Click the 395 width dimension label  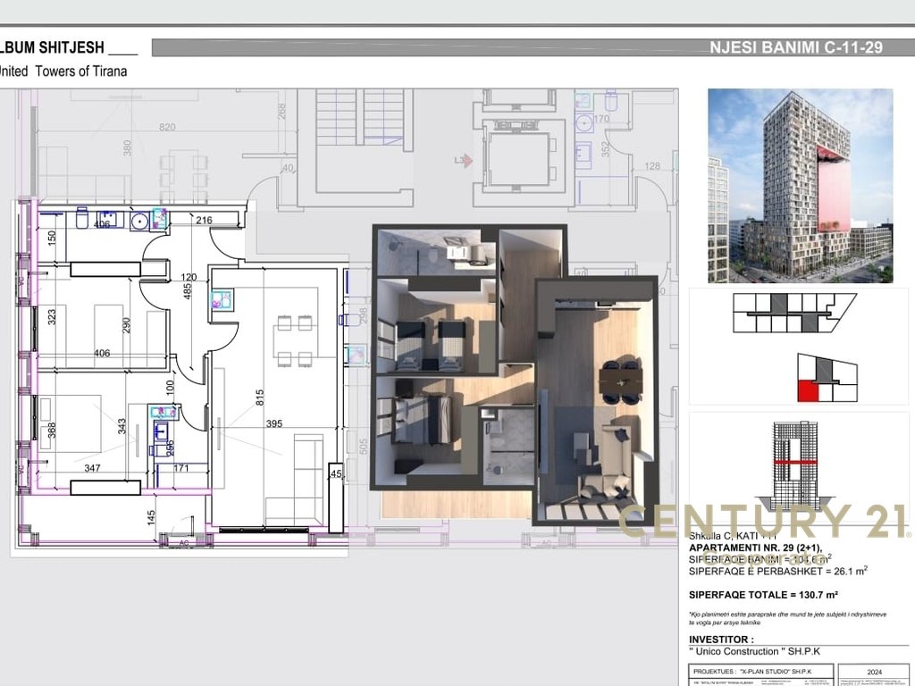tap(274, 423)
